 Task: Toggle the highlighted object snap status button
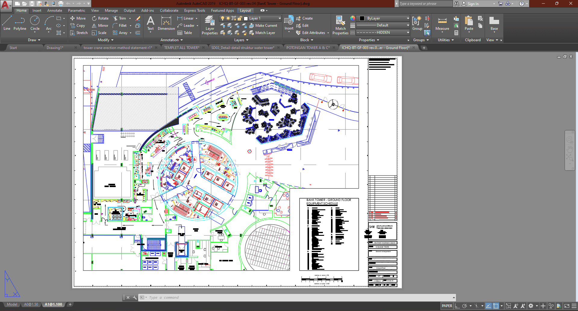pyautogui.click(x=496, y=306)
